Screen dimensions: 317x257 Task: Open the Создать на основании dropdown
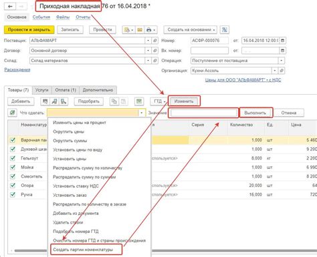point(190,29)
